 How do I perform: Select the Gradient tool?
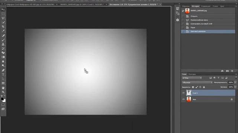pos(3,57)
